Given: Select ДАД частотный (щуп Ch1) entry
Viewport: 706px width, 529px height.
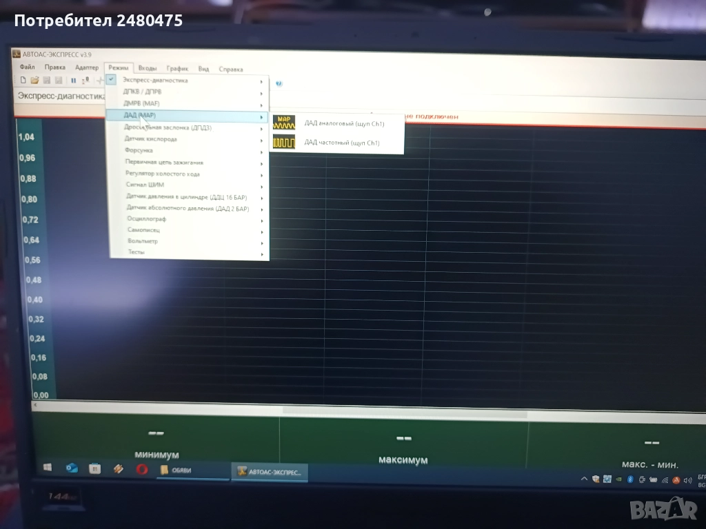Looking at the screenshot, I should pyautogui.click(x=341, y=143).
